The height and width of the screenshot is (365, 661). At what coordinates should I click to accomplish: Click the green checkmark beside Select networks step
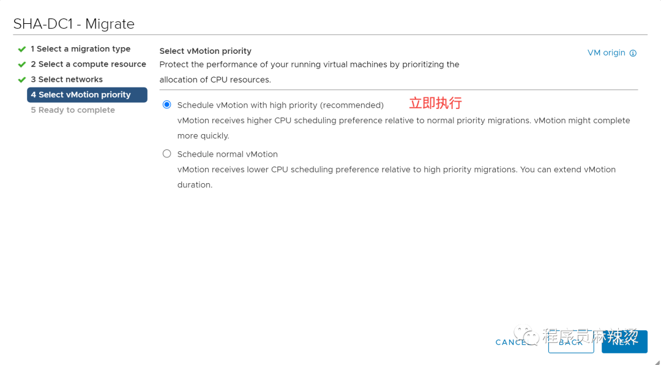[22, 80]
